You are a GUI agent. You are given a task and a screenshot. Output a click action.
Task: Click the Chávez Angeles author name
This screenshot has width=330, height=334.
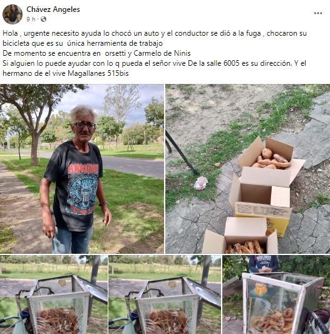tap(53, 9)
